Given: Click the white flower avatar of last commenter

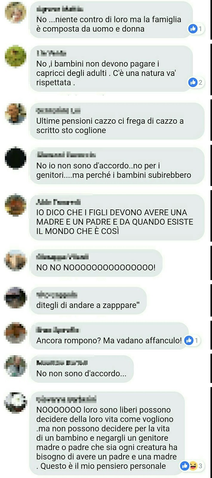Looking at the screenshot, I should point(16,402).
